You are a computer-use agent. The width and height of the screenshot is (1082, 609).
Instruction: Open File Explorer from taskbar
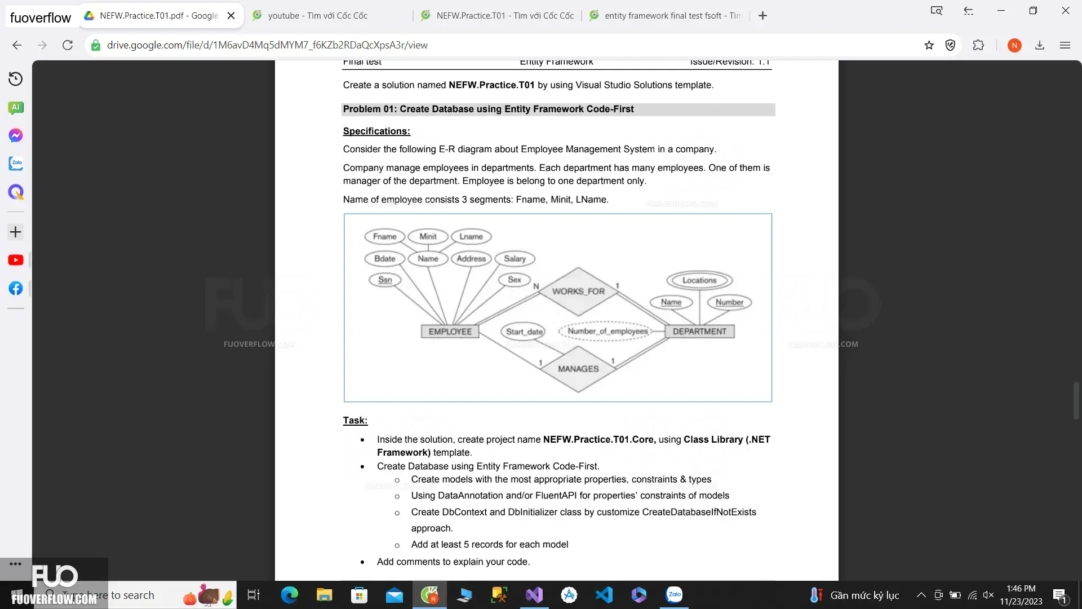[x=324, y=595]
